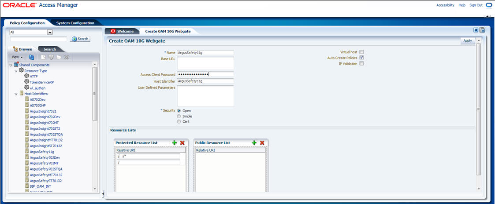495x204 pixels.
Task: Click the refresh icon in Browse toolbar
Action: point(31,57)
